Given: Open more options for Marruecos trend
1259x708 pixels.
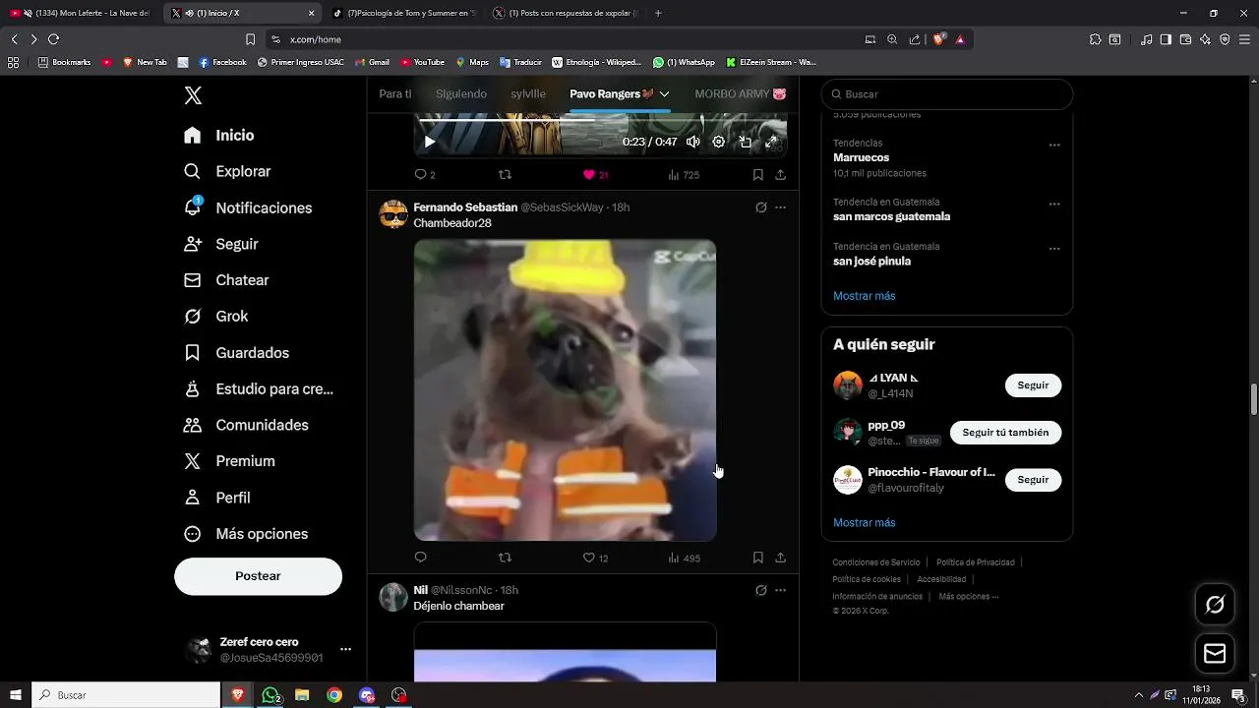Looking at the screenshot, I should tap(1054, 145).
